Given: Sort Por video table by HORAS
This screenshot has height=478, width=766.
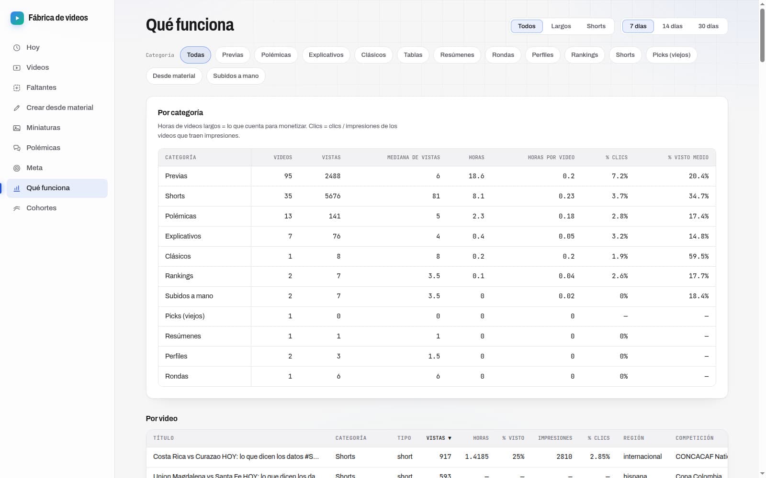Looking at the screenshot, I should pyautogui.click(x=481, y=438).
